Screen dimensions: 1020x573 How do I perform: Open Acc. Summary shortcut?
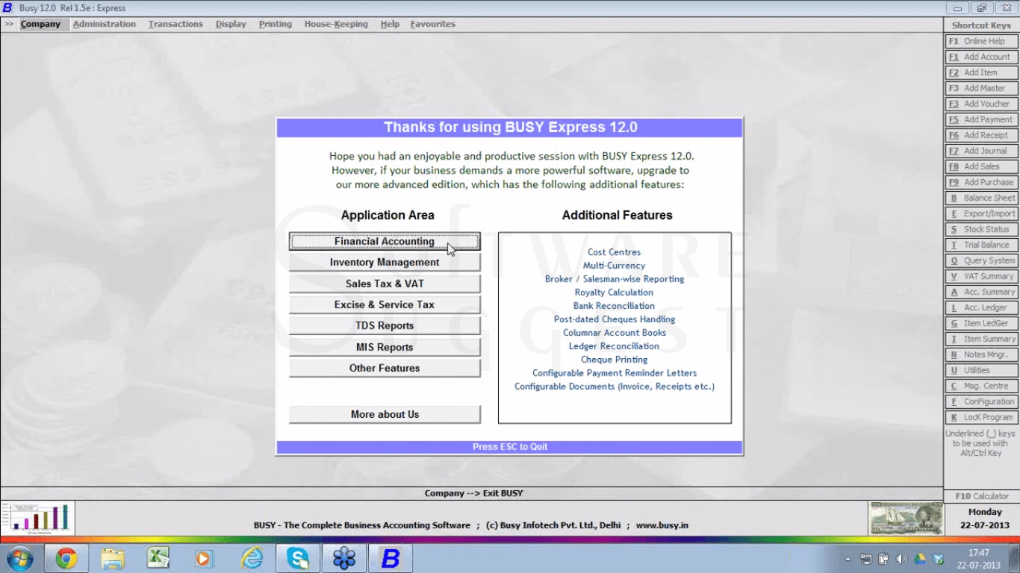(981, 292)
